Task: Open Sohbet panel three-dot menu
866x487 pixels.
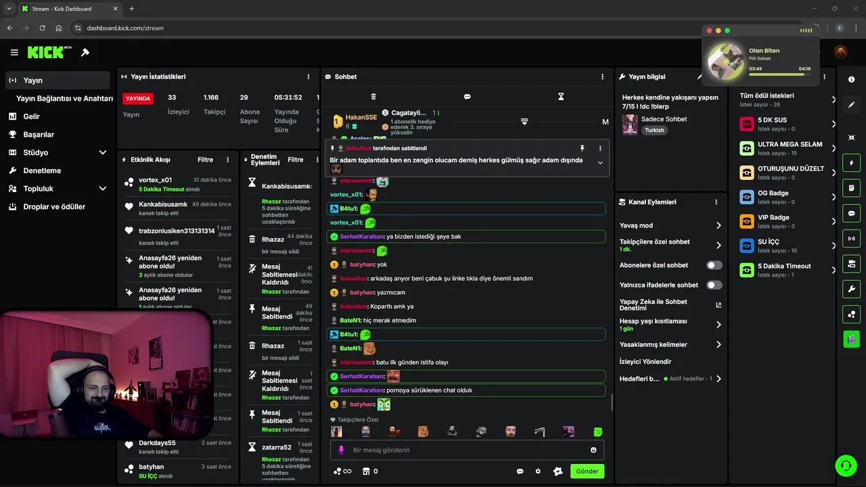Action: coord(602,77)
